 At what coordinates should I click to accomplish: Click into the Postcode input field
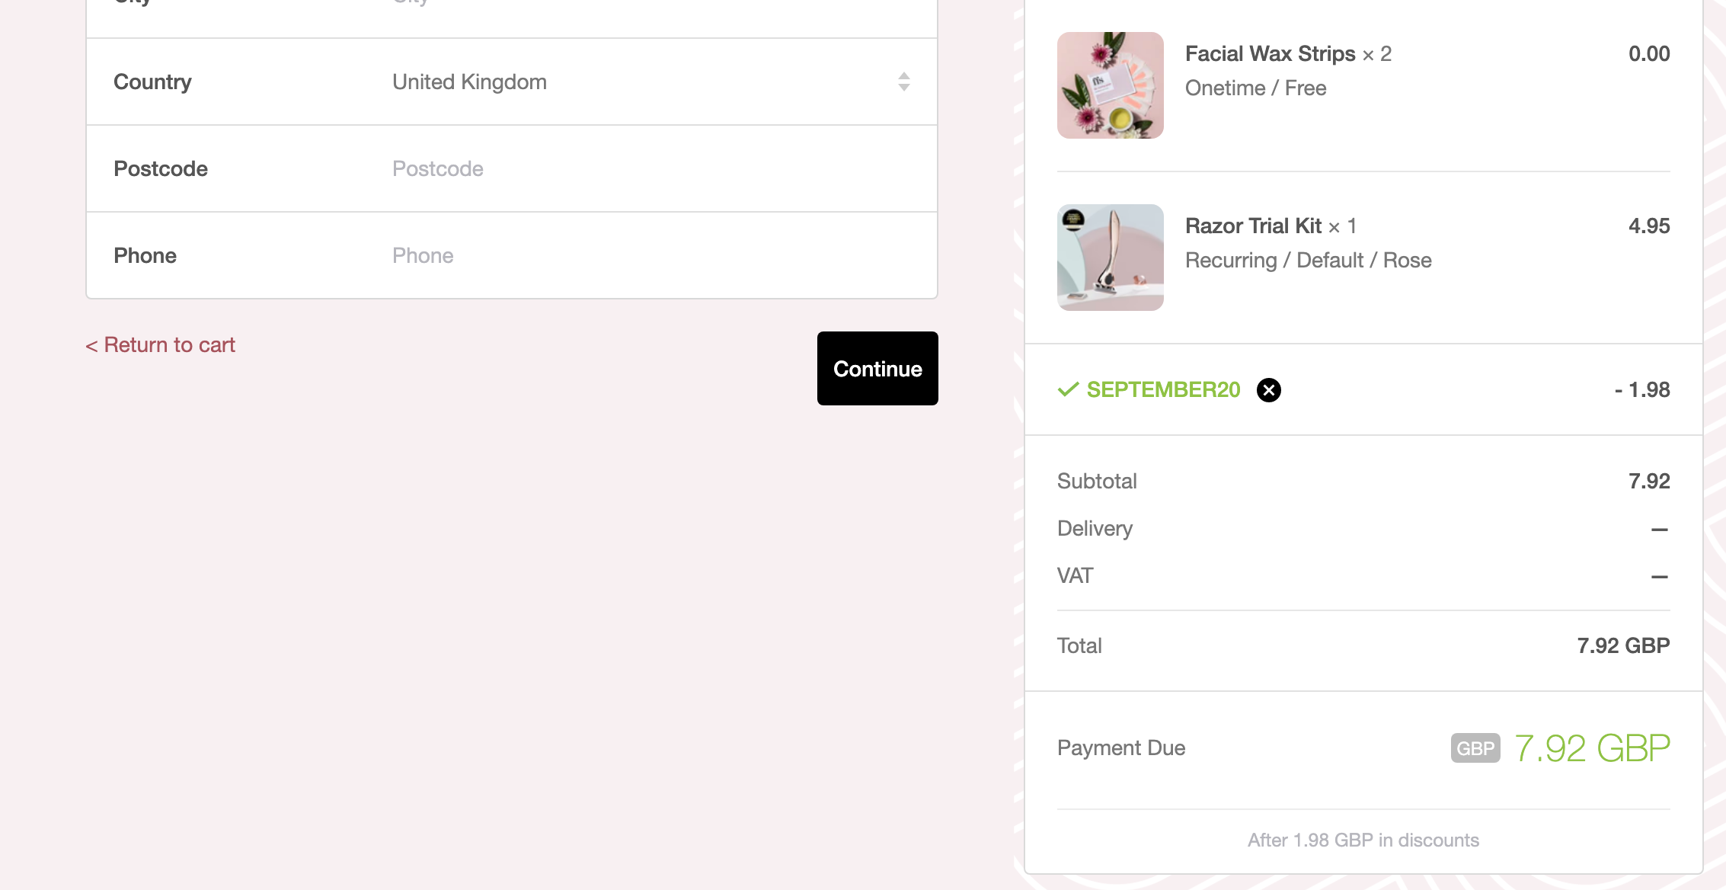(x=651, y=168)
